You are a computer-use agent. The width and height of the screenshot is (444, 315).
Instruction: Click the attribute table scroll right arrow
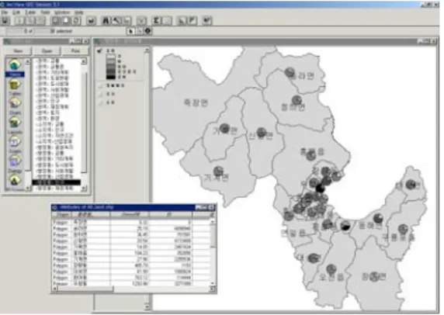tap(213, 289)
